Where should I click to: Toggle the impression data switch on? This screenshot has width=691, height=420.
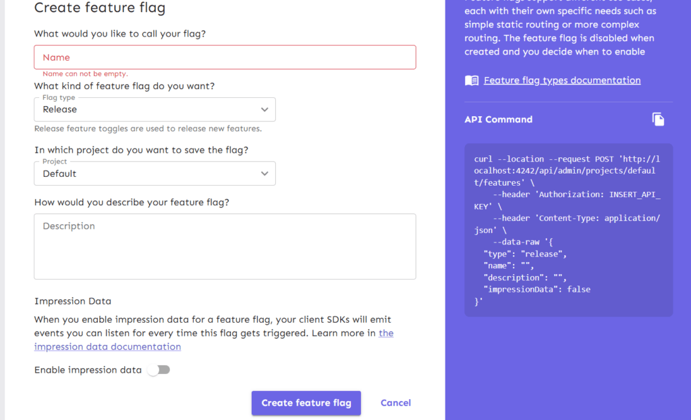click(159, 370)
